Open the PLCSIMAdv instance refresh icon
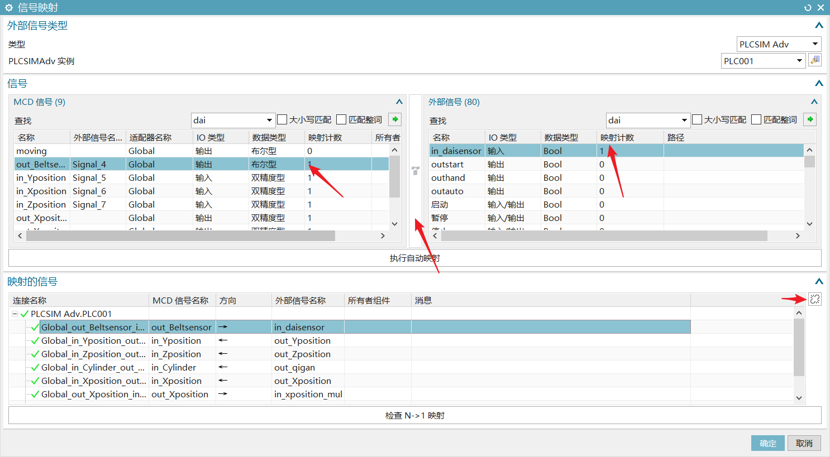830x457 pixels. pyautogui.click(x=815, y=60)
